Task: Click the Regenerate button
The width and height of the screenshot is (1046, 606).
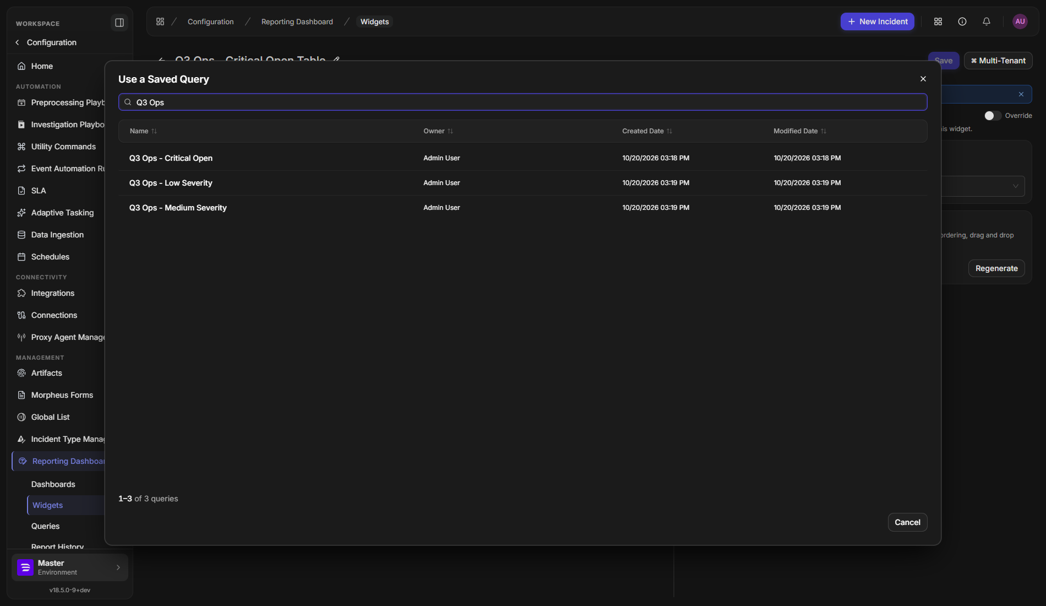Action: pos(996,268)
